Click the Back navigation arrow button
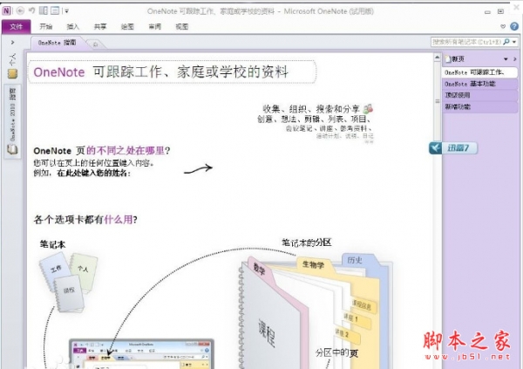This screenshot has height=369, width=523. 20,11
